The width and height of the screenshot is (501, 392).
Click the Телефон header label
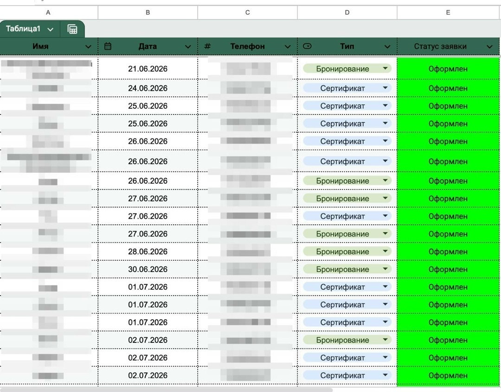[x=247, y=46]
